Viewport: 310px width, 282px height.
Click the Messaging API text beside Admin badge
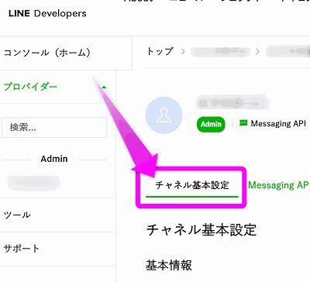pyautogui.click(x=278, y=123)
